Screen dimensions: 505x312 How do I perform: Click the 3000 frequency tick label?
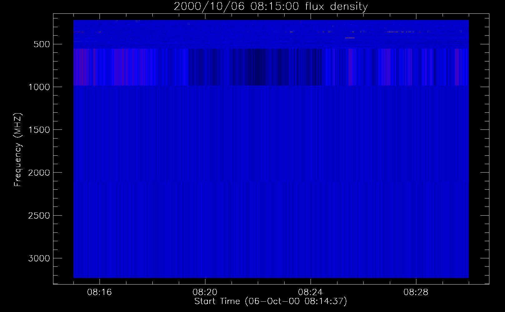pos(39,258)
